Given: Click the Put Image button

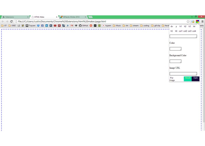Looking at the screenshot, I should click(x=172, y=79).
